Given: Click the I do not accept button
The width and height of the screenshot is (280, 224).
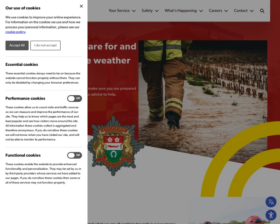Looking at the screenshot, I should coord(45,45).
